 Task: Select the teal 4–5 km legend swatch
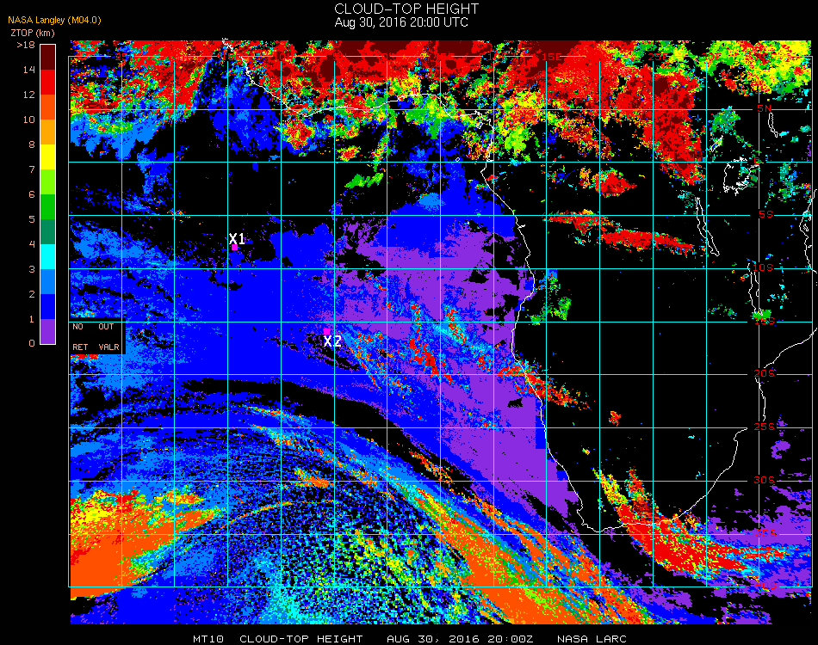coord(48,232)
